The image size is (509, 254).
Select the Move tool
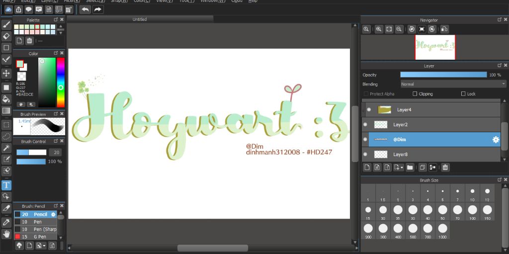pos(6,73)
